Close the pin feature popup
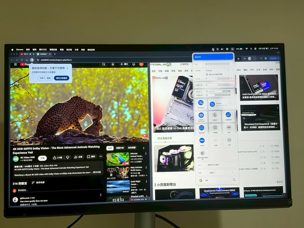Viewport: 304px width, 228px height. (x=67, y=68)
